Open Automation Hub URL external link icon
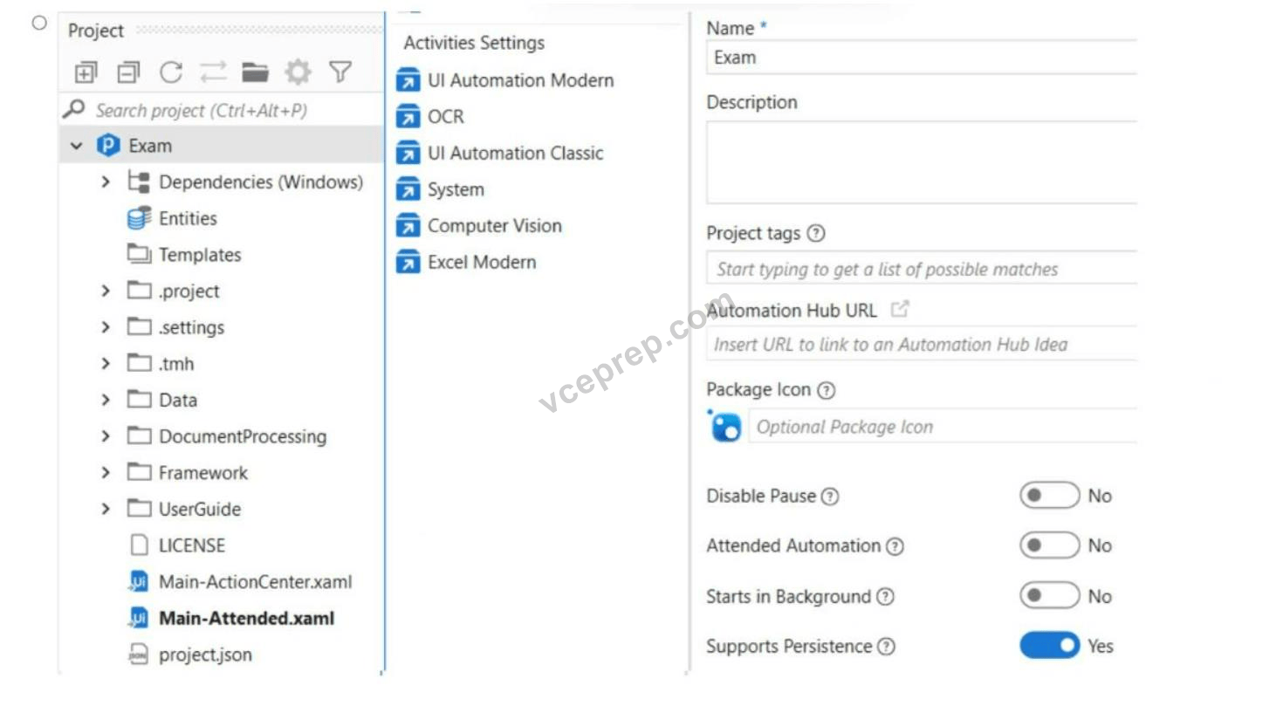Image resolution: width=1276 pixels, height=706 pixels. [x=900, y=309]
